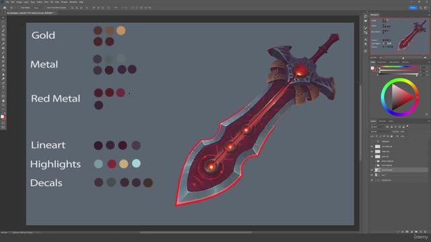Toggle the Auto-Select checkbox
Screen dimensions: 431x242
point(20,7)
